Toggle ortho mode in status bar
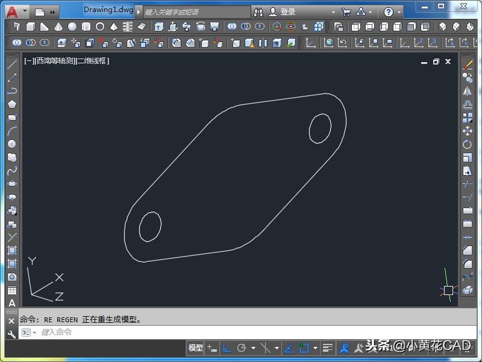This screenshot has width=482, height=362. (227, 348)
